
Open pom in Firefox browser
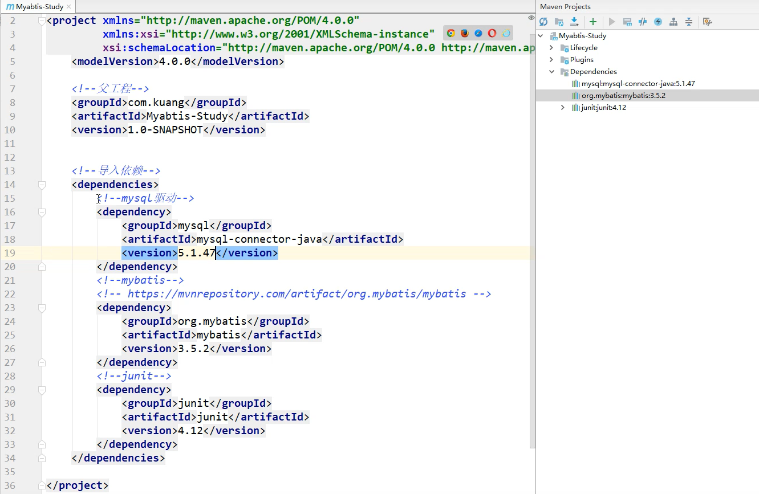click(x=465, y=34)
